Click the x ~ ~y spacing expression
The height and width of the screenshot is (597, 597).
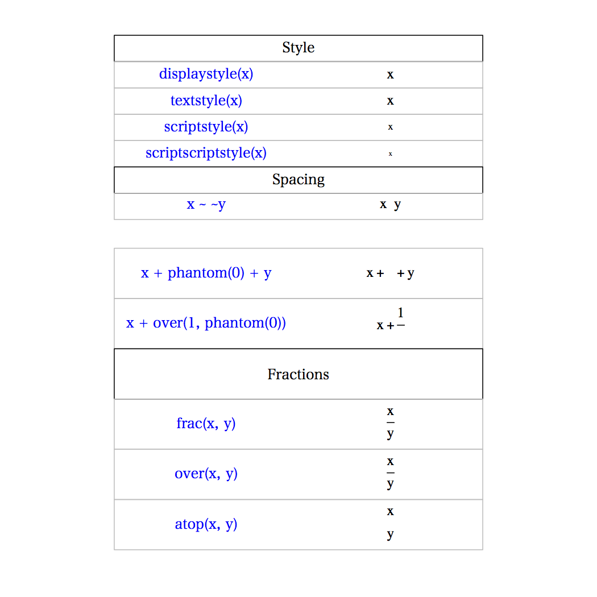[206, 204]
